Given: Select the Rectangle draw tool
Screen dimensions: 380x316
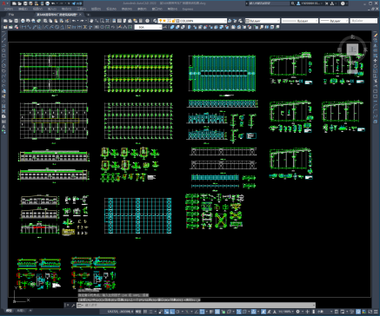Looking at the screenshot, I should point(3,56).
